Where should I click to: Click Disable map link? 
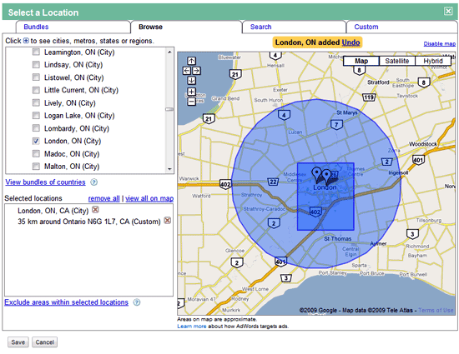pos(439,44)
